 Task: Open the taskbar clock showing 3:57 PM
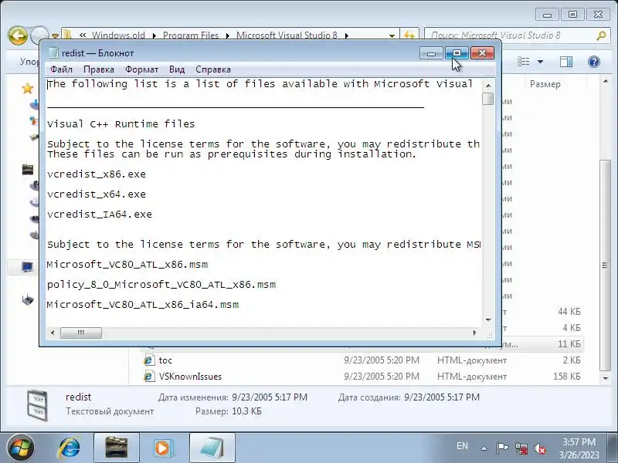[x=579, y=448]
